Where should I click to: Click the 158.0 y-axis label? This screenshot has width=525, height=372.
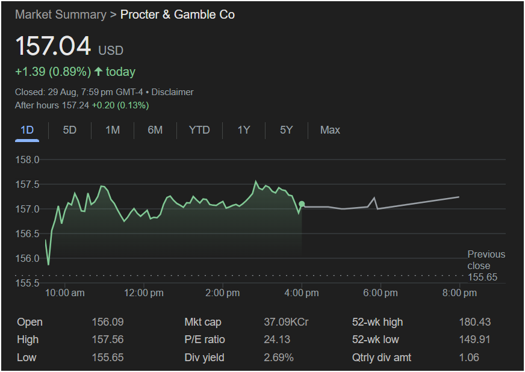27,160
